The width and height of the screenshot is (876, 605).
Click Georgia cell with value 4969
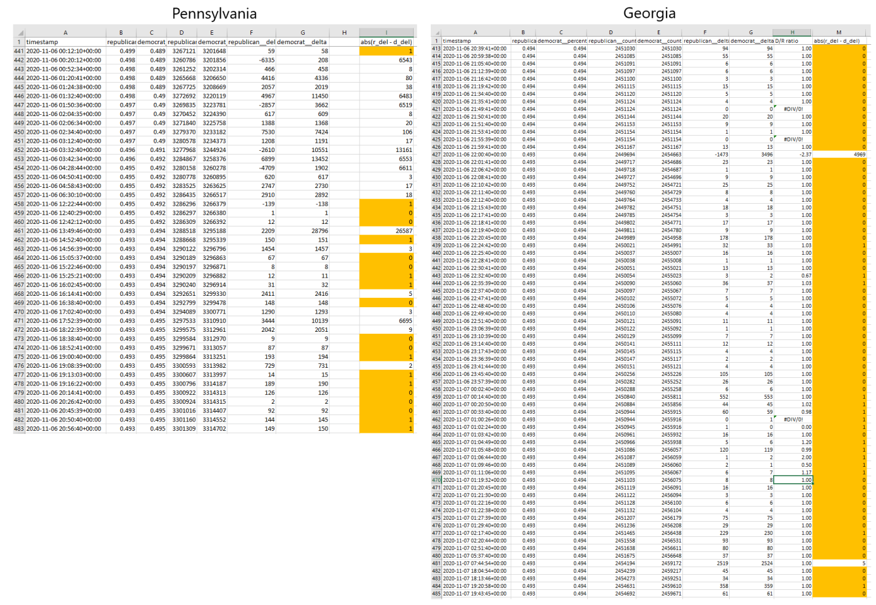[839, 155]
